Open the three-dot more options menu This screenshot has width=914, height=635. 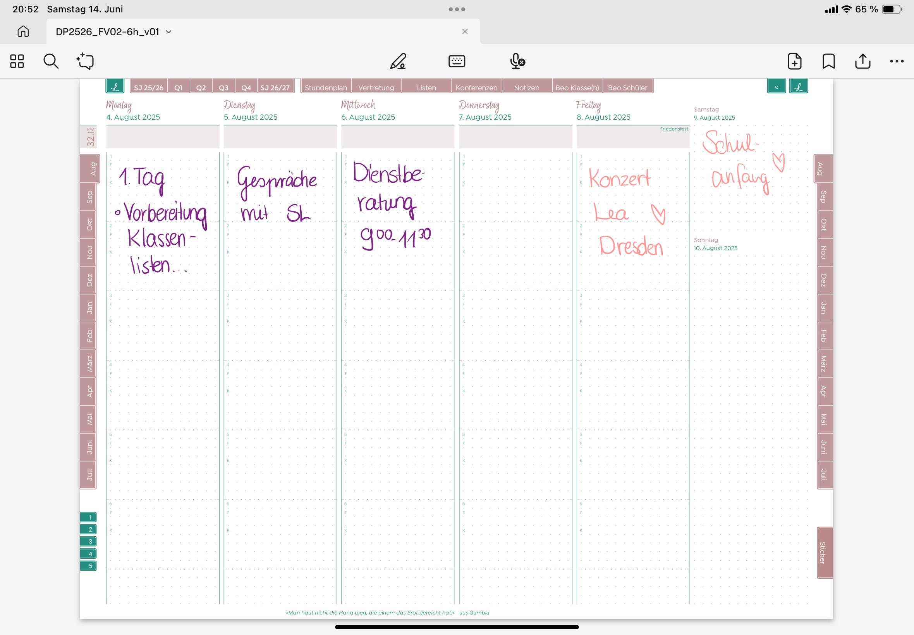tap(897, 61)
